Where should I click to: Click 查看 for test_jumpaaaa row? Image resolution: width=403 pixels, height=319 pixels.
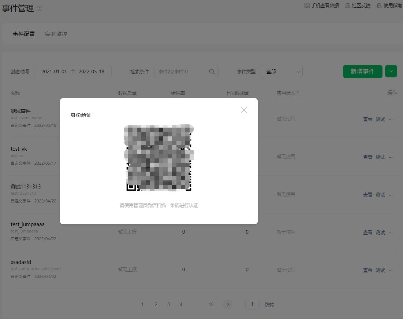coord(367,232)
